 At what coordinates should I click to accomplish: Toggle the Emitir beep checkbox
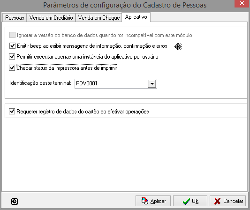[x=13, y=46]
